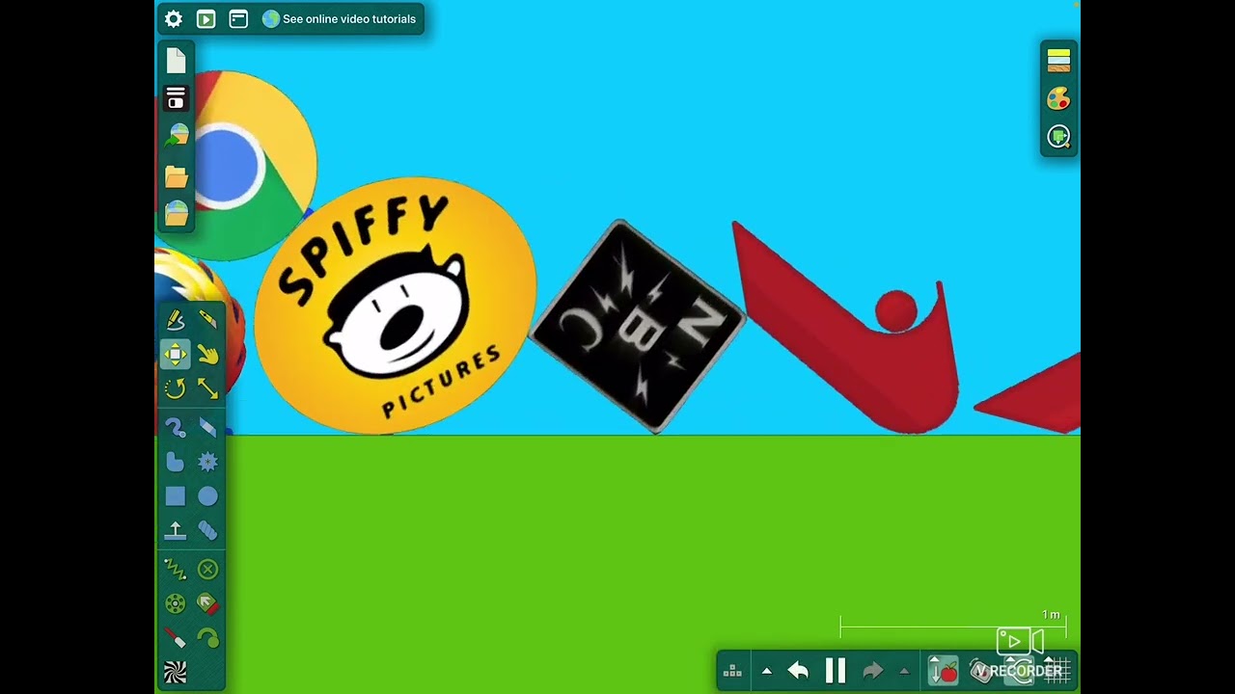
Task: Select the Chain tool
Action: coord(207,530)
